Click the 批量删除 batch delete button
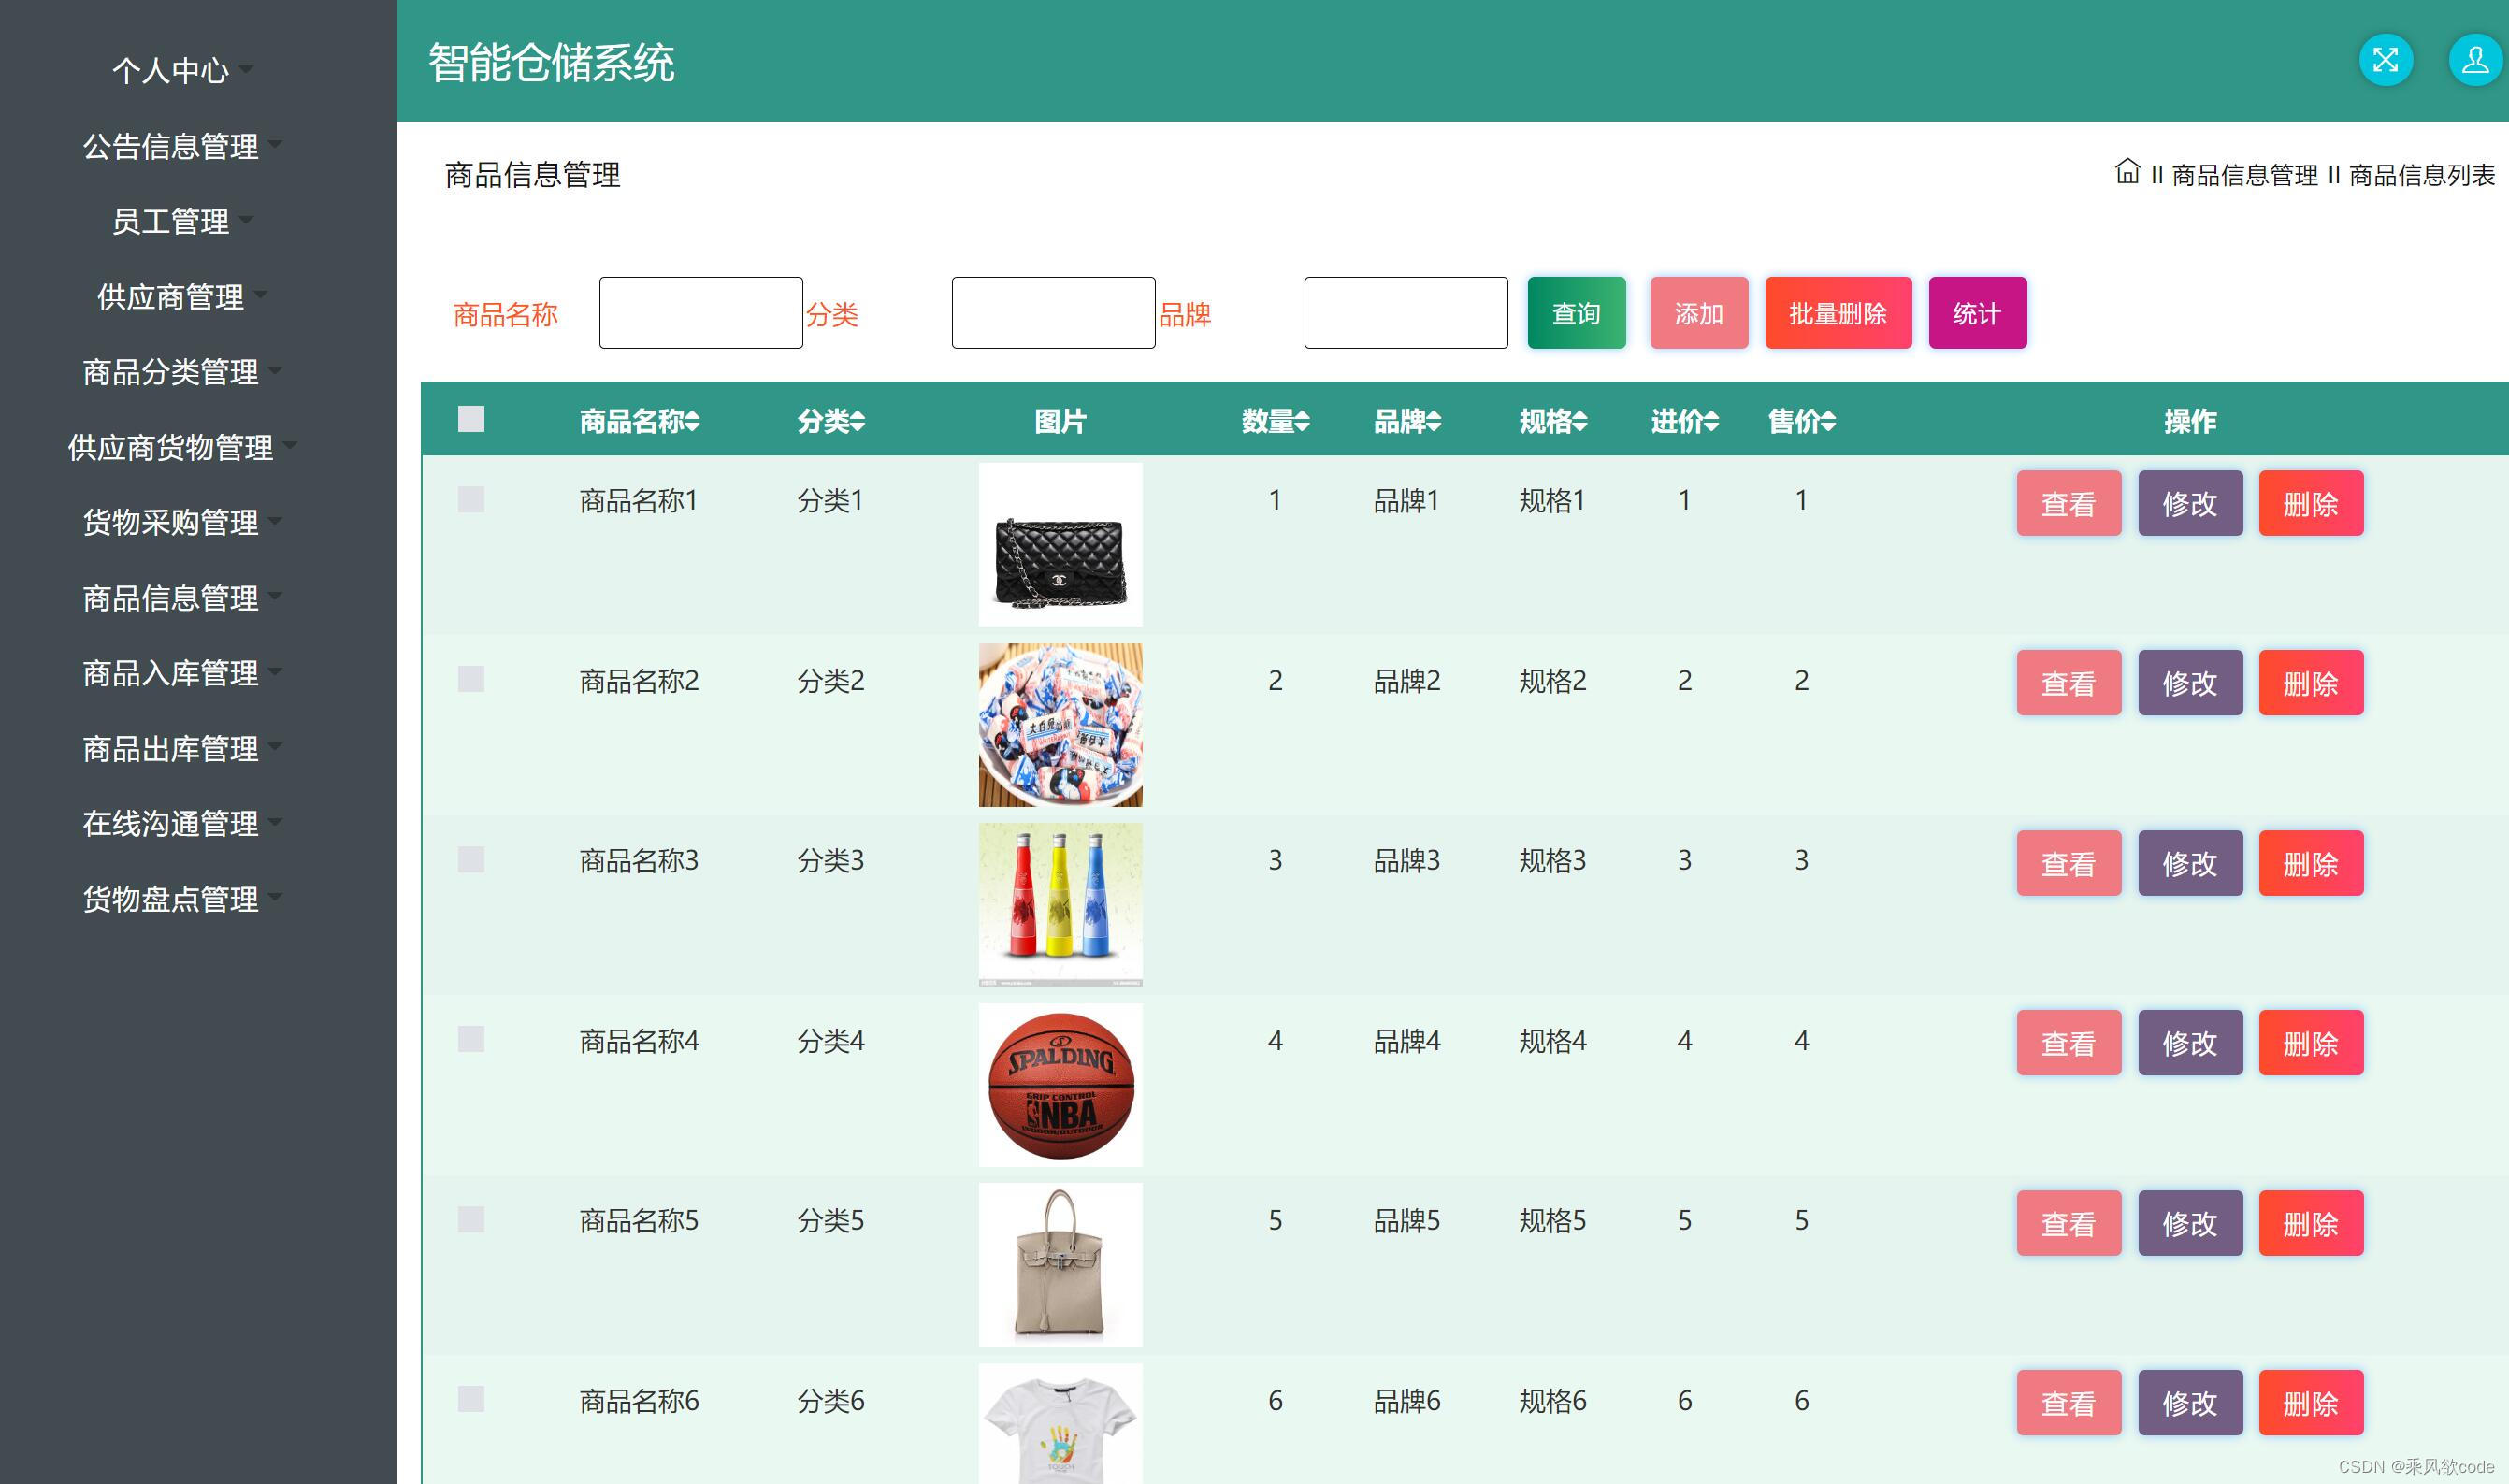Image resolution: width=2509 pixels, height=1484 pixels. [1838, 312]
